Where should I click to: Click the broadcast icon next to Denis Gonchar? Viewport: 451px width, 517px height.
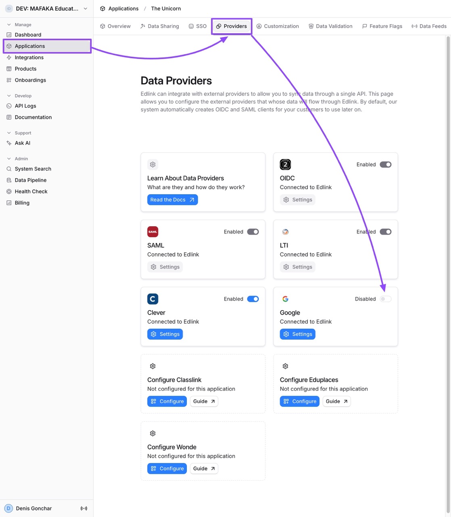click(84, 508)
